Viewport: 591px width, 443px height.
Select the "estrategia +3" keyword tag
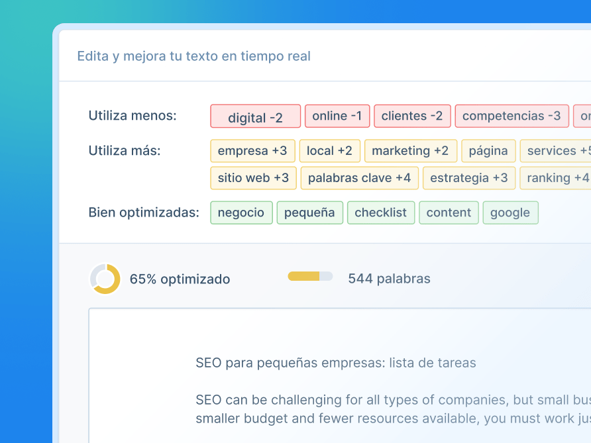[x=468, y=177]
